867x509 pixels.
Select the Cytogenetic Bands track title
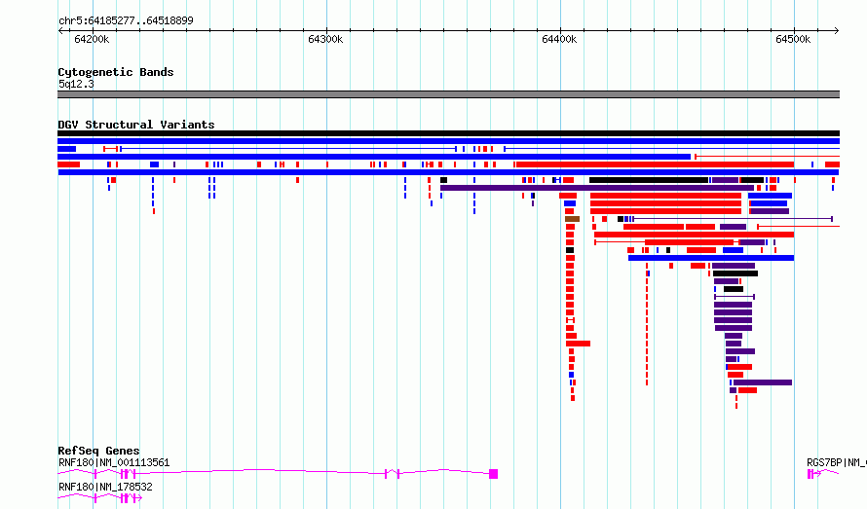click(116, 72)
